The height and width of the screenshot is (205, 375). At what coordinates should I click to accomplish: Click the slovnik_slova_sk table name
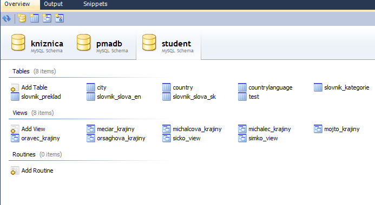click(194, 97)
